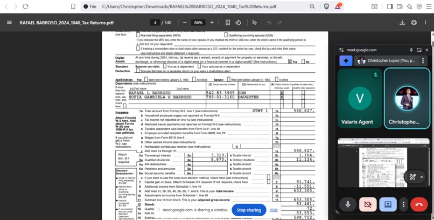Open the PDF viewer sidebar menu icon
This screenshot has height=220, width=434.
pos(9,23)
